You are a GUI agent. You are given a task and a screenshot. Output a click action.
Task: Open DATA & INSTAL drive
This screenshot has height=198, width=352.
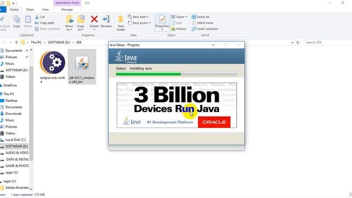15,159
